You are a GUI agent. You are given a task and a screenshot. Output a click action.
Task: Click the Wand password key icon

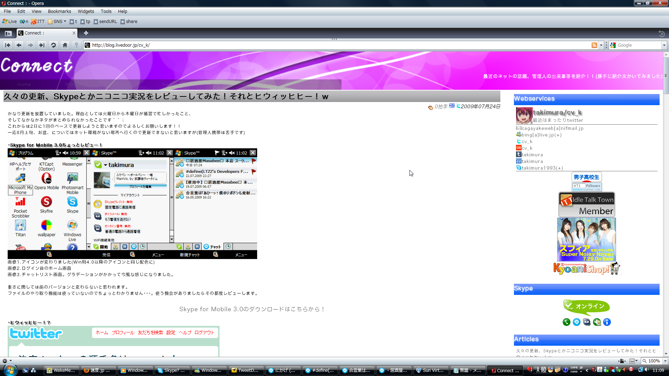click(76, 45)
